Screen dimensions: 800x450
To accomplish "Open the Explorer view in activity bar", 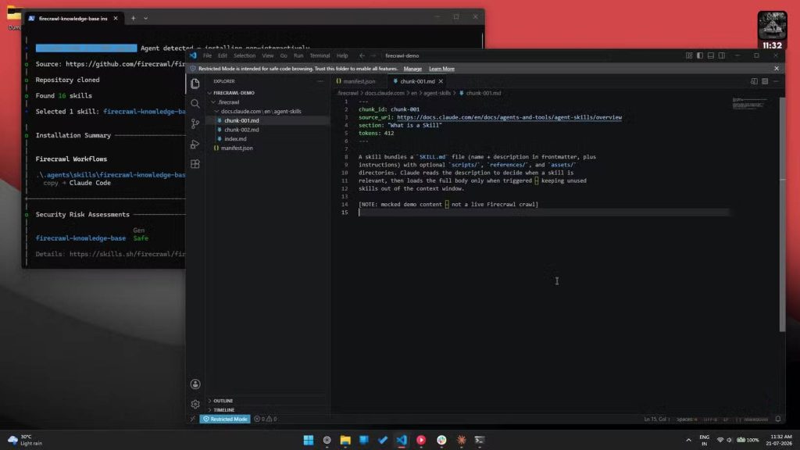I will pyautogui.click(x=195, y=84).
